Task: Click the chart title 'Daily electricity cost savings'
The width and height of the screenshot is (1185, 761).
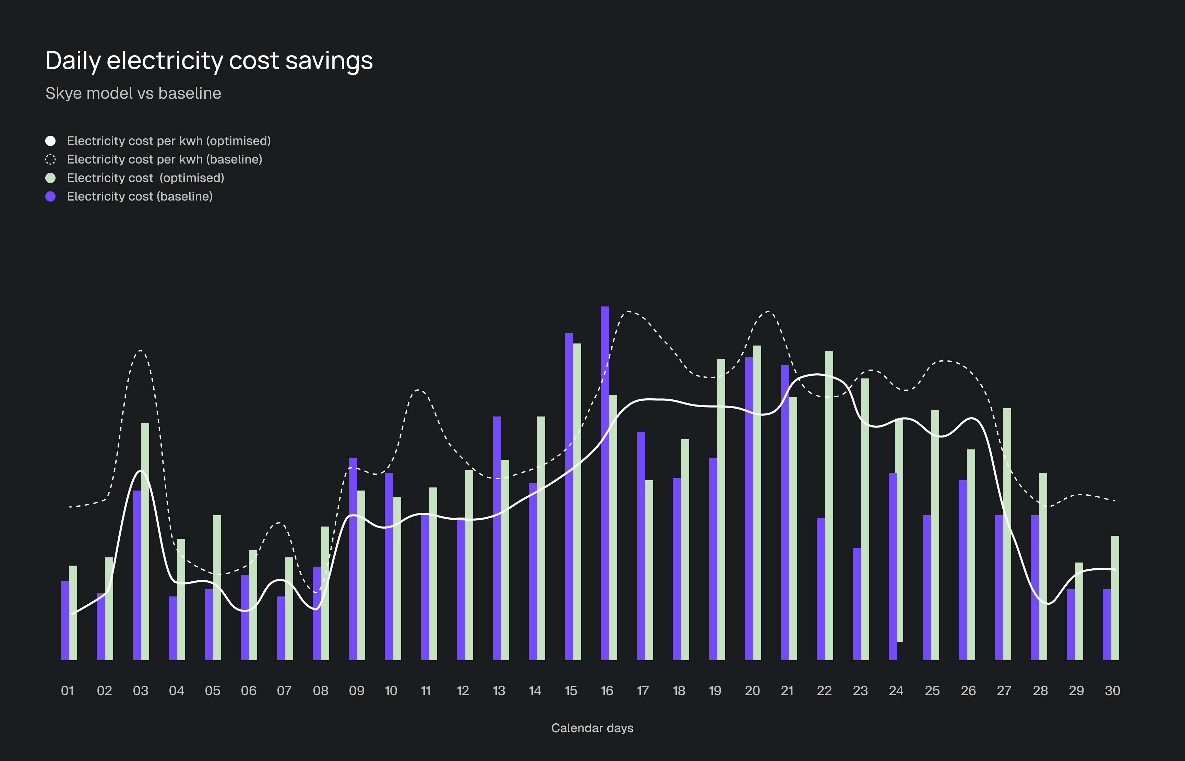Action: pyautogui.click(x=209, y=61)
